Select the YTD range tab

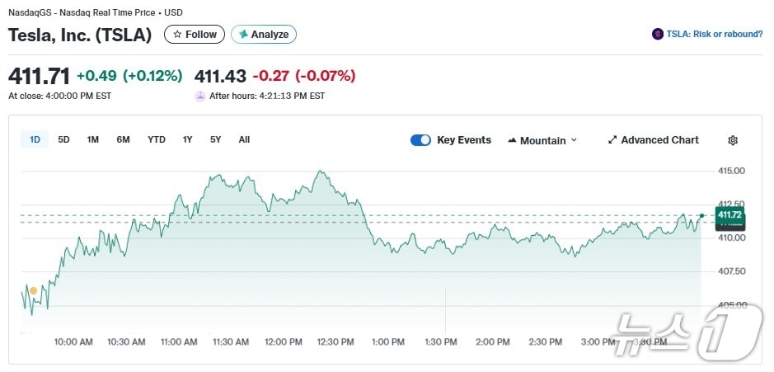[x=157, y=139]
